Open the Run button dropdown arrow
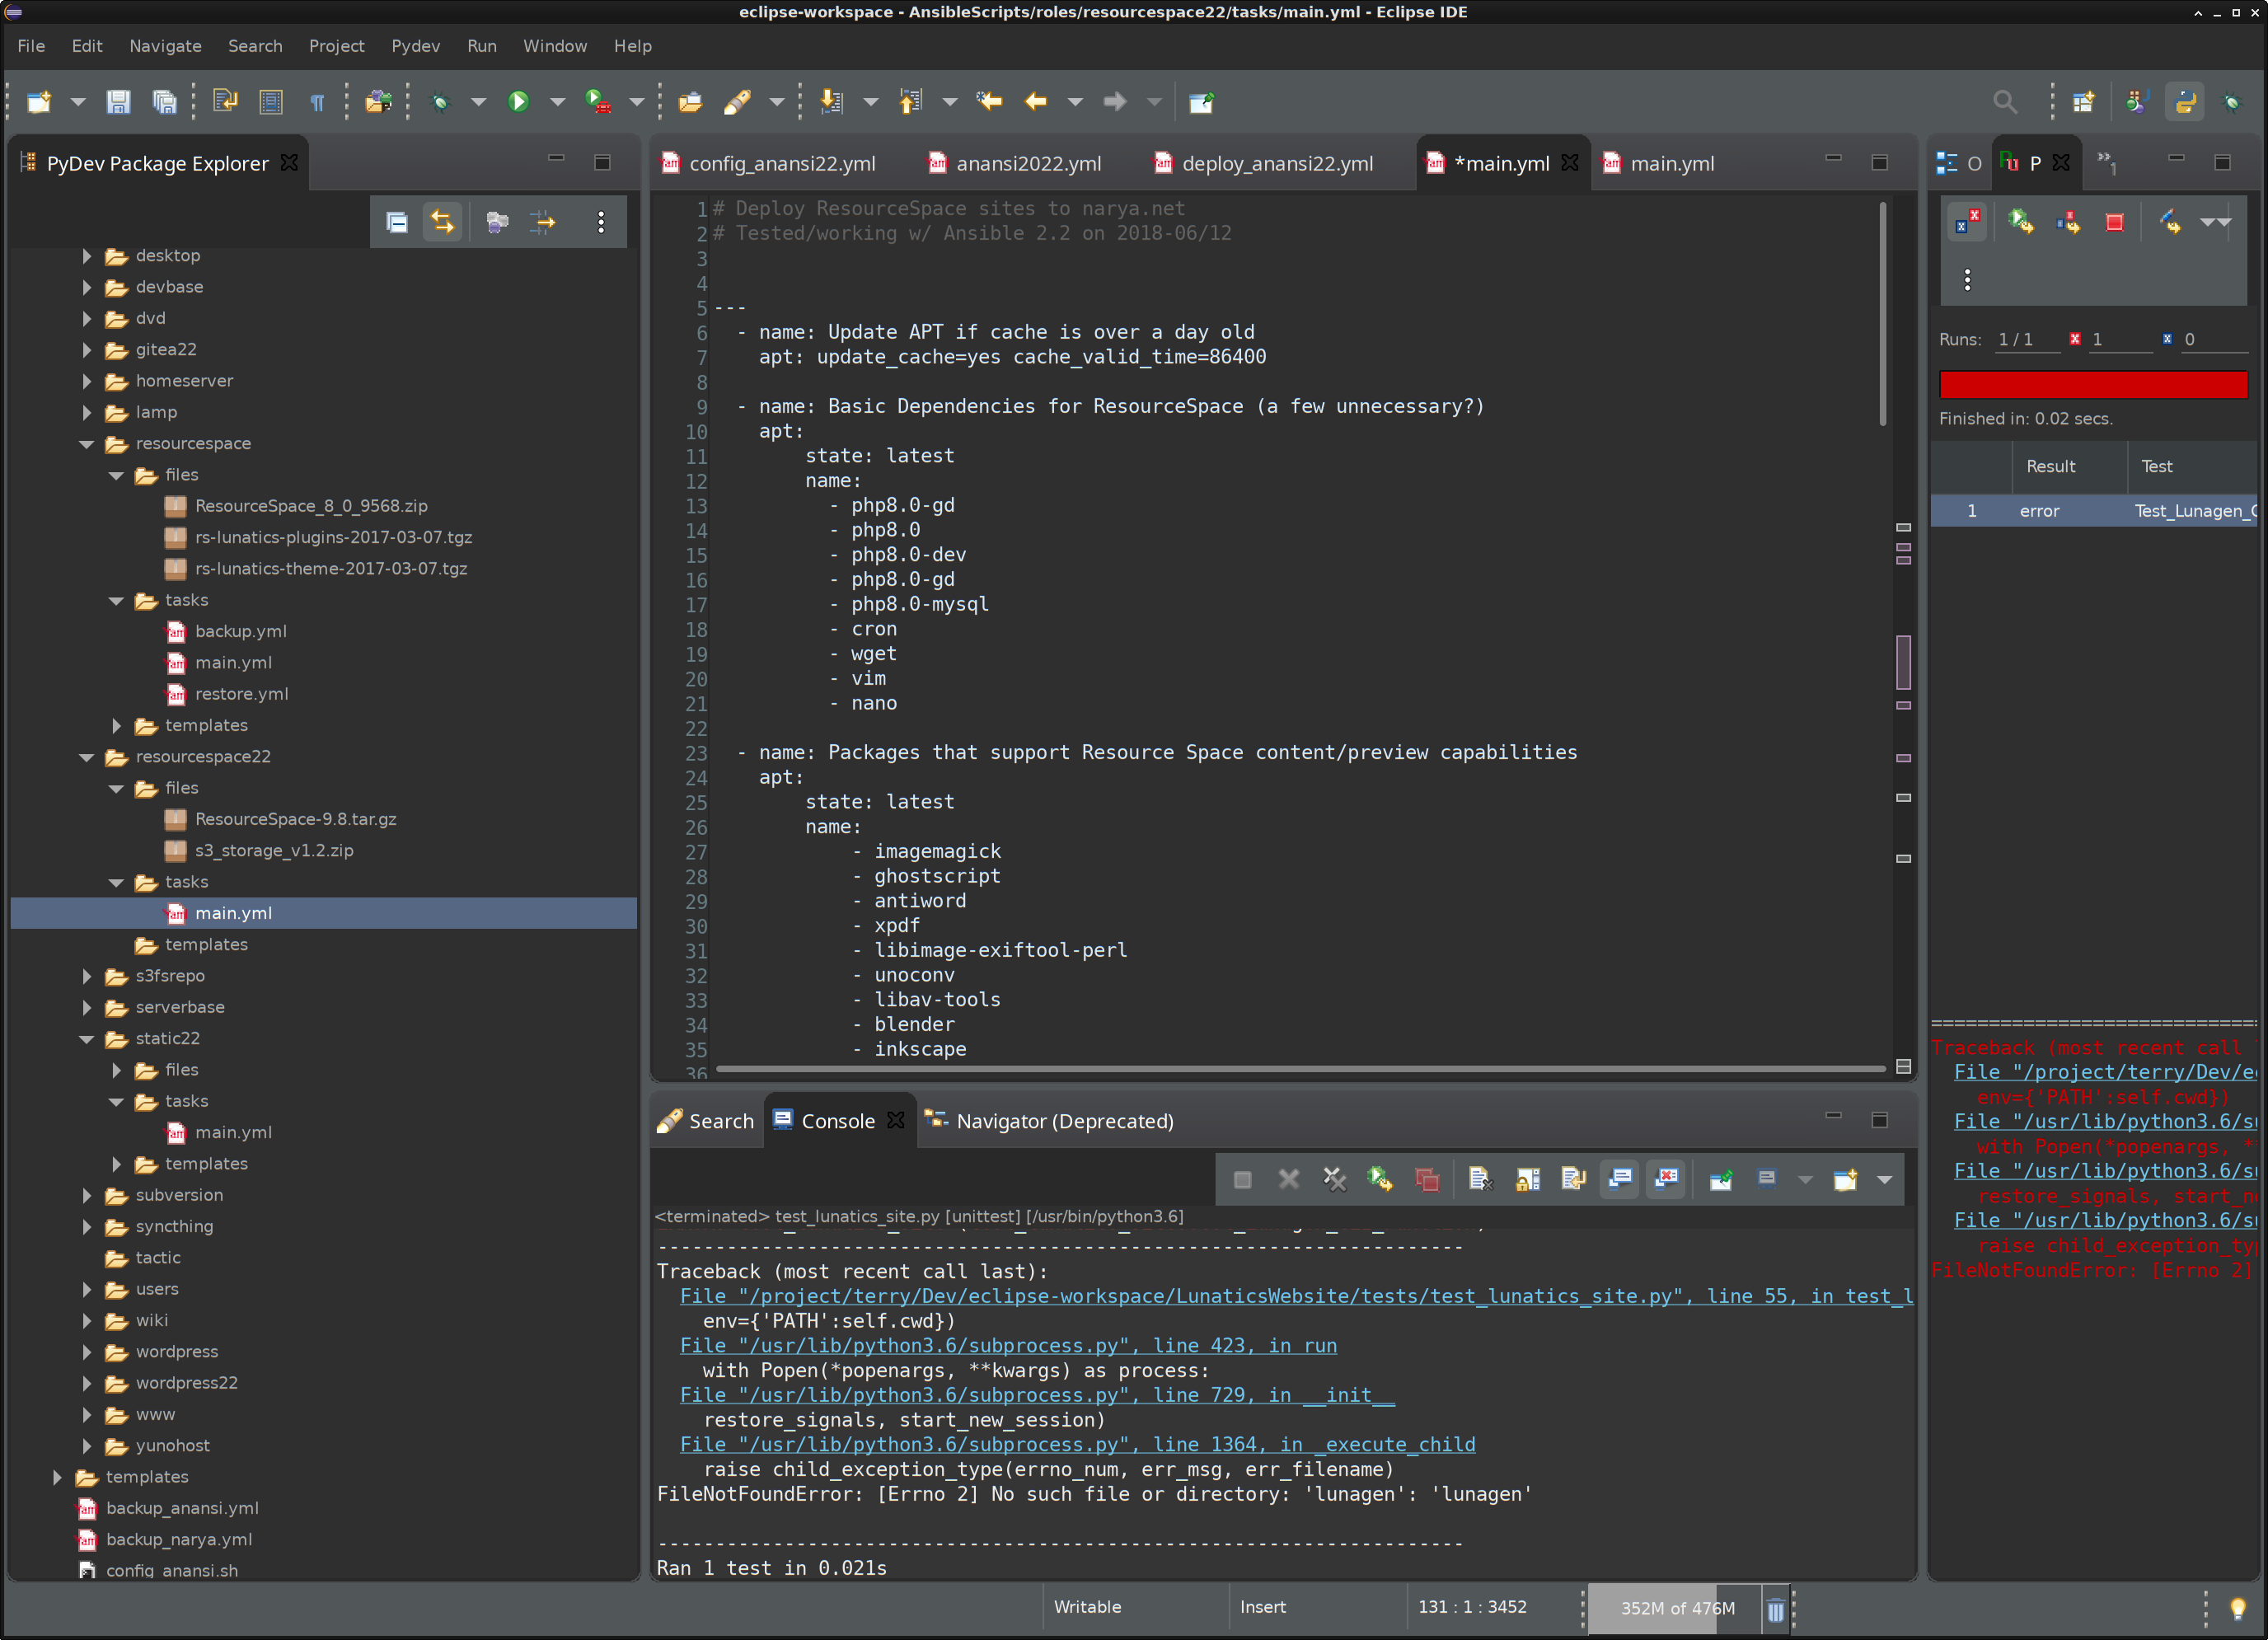The height and width of the screenshot is (1640, 2268). [x=557, y=101]
